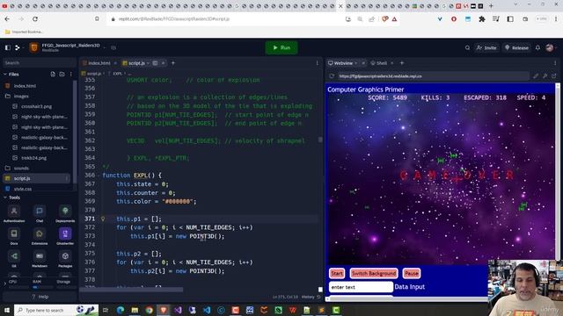Open style.css in file tree

tap(23, 189)
